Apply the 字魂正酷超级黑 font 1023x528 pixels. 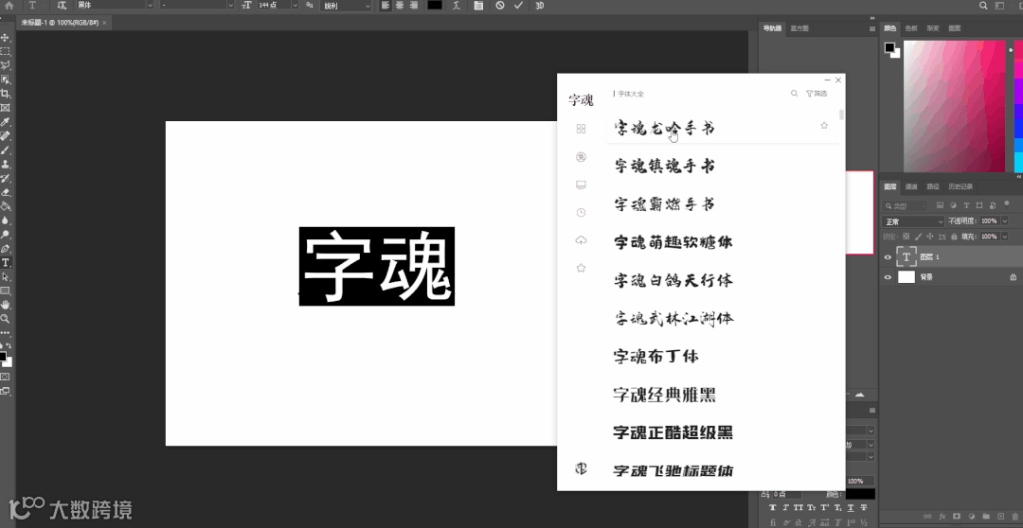coord(673,432)
